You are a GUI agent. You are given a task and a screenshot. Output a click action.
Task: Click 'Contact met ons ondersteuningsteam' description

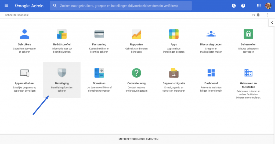click(136, 89)
